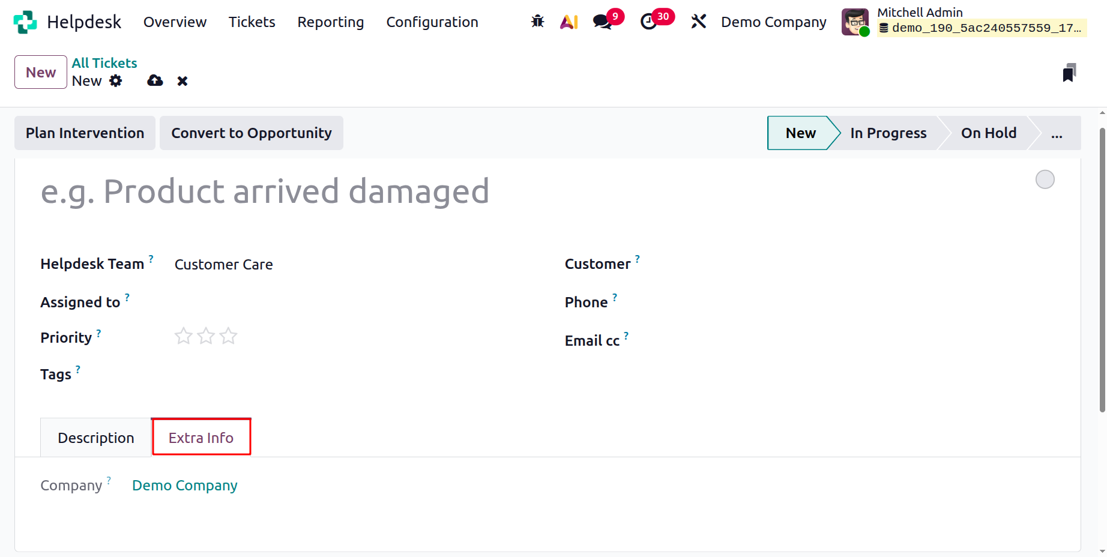Show the Priority help tooltip icon
This screenshot has width=1107, height=557.
point(99,333)
